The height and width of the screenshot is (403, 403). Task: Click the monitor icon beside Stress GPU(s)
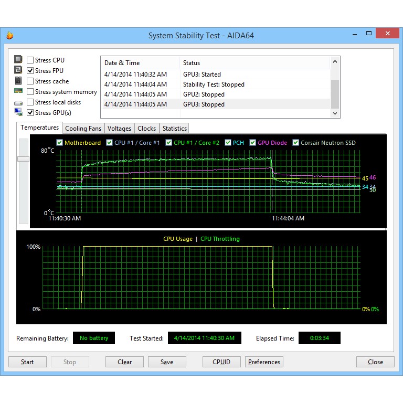point(18,112)
